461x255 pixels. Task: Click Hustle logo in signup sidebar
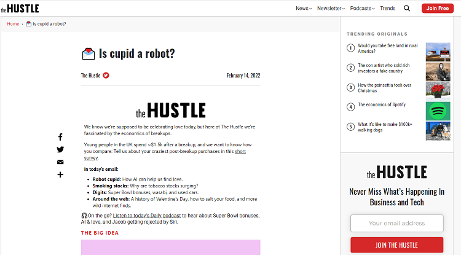[x=396, y=172]
